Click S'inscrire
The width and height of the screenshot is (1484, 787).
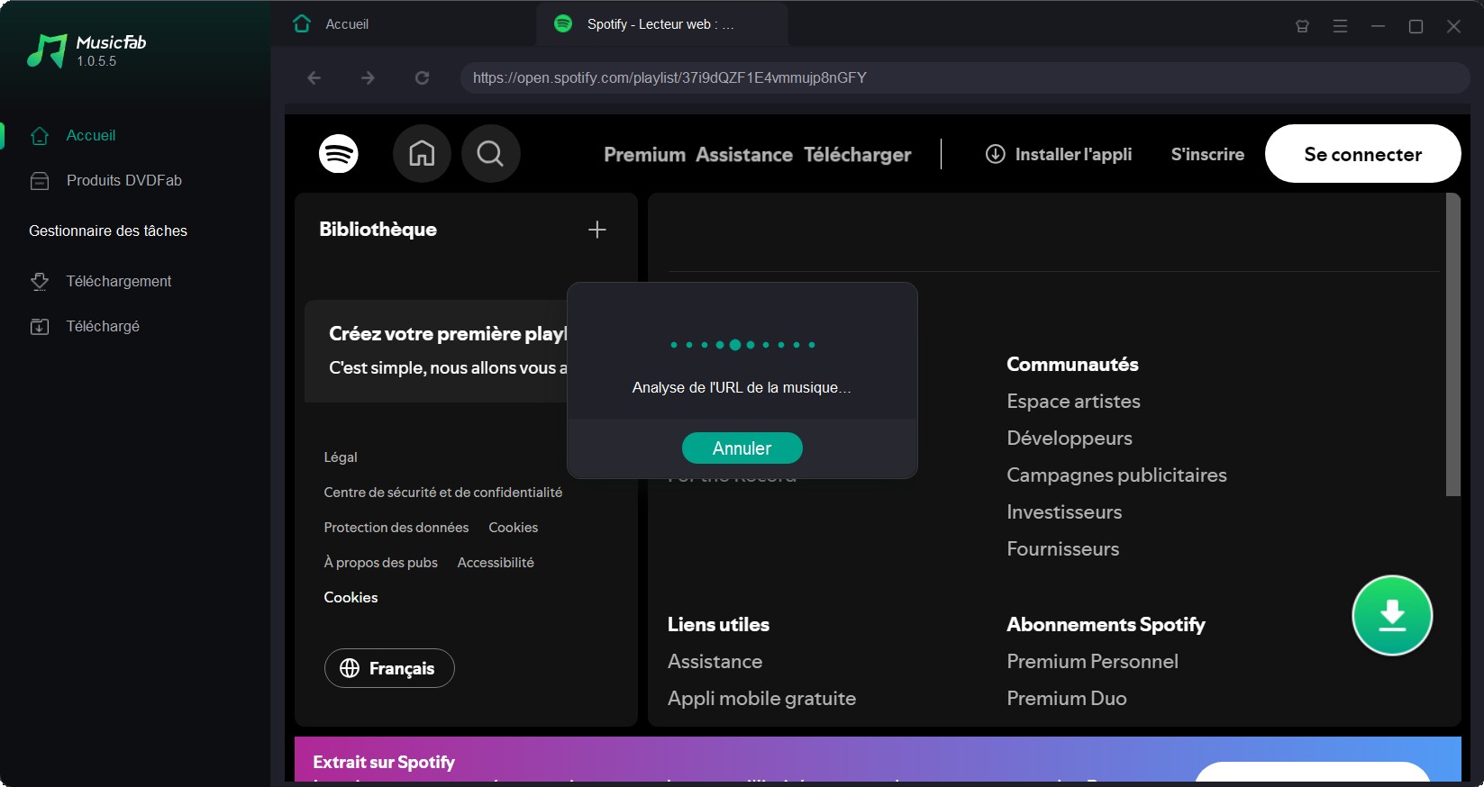[x=1207, y=154]
